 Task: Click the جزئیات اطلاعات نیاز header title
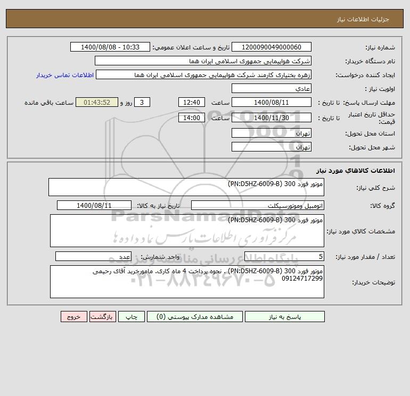point(363,19)
